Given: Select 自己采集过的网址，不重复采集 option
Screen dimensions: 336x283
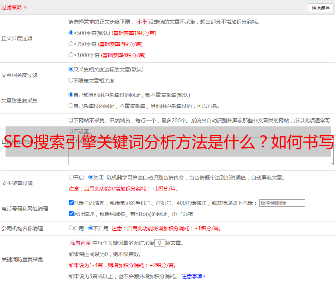Looking at the screenshot, I should pyautogui.click(x=71, y=106).
